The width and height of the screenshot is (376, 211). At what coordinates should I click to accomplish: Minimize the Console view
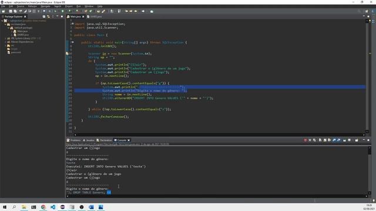pos(364,140)
